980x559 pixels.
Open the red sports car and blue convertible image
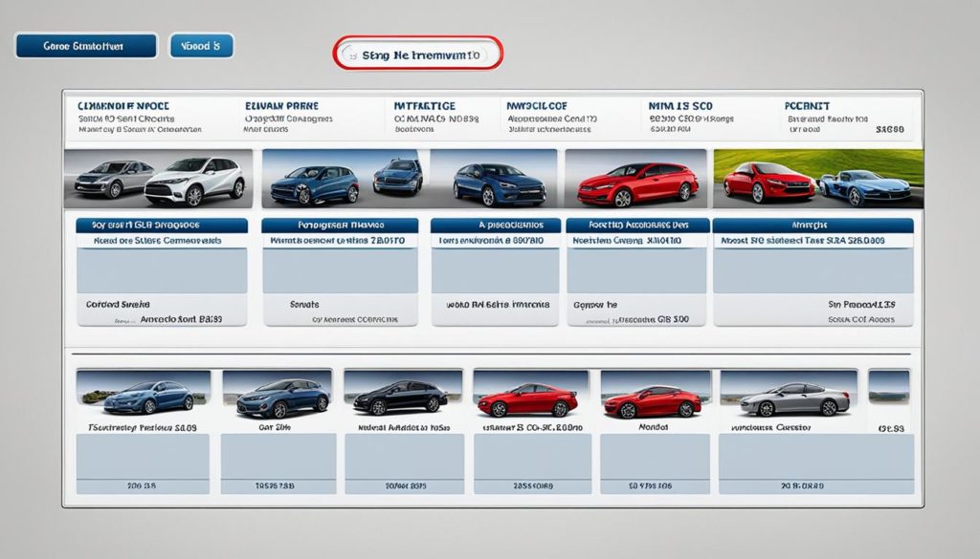click(x=818, y=178)
